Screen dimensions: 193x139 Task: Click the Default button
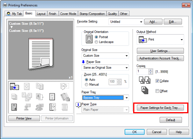171,120
